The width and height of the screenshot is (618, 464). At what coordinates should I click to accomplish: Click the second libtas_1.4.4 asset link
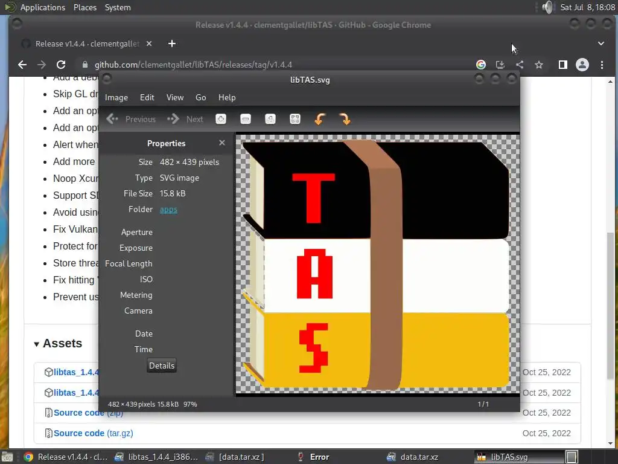pos(76,393)
